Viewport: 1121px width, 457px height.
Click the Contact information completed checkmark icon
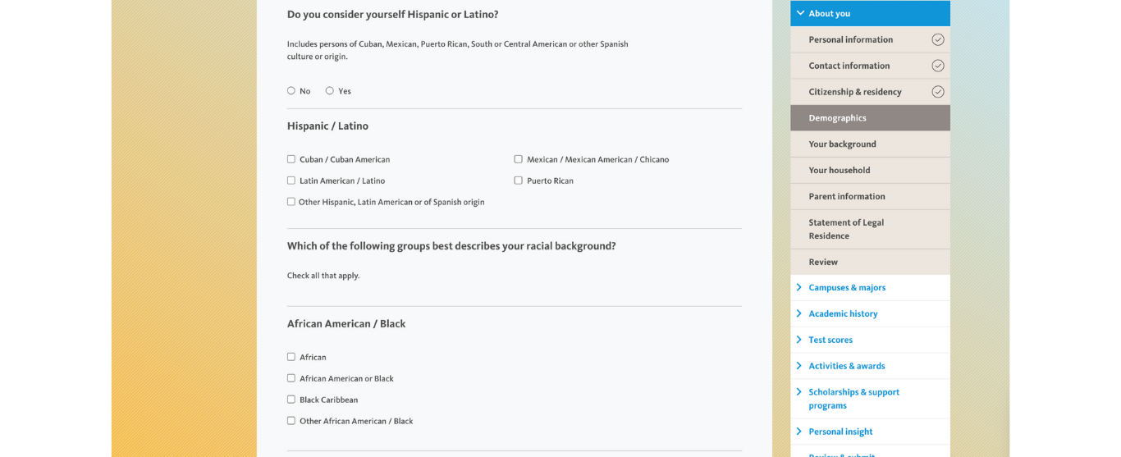(x=938, y=66)
